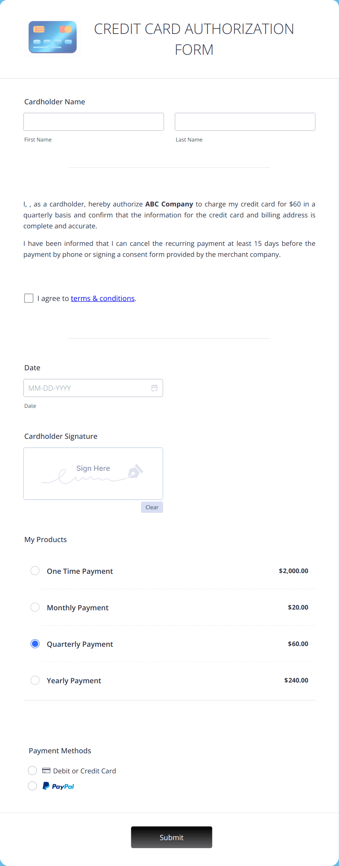The image size is (339, 866).
Task: Click the ABC Company bold text
Action: (x=169, y=204)
